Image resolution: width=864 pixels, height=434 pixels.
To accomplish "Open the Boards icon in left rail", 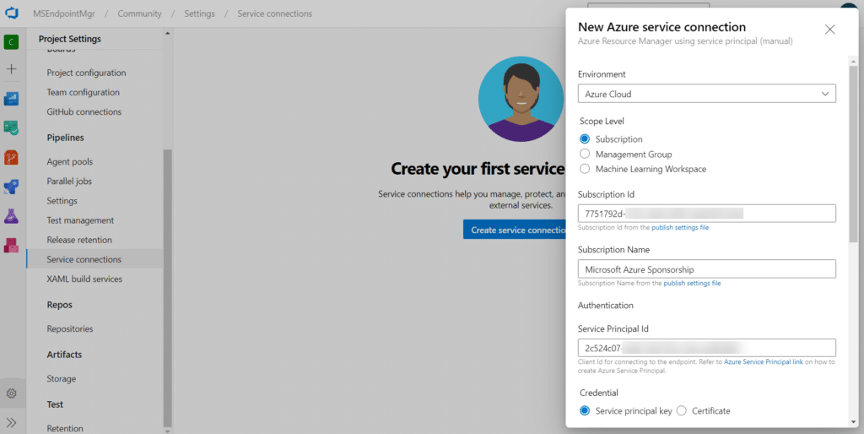I will pos(11,128).
